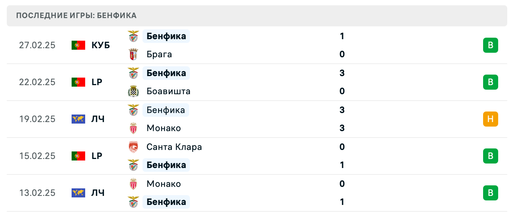Open the Санта Клара team link

click(x=174, y=147)
